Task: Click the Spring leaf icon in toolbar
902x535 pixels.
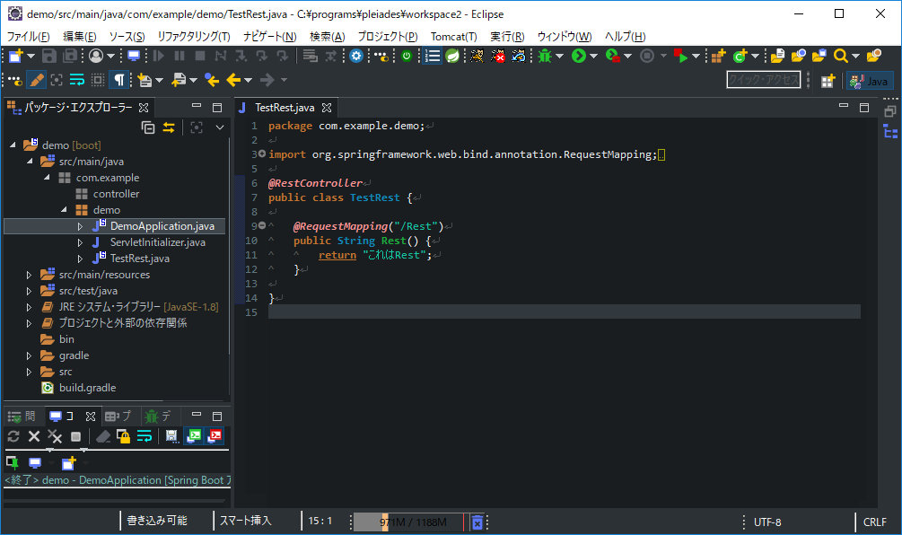Action: (454, 56)
